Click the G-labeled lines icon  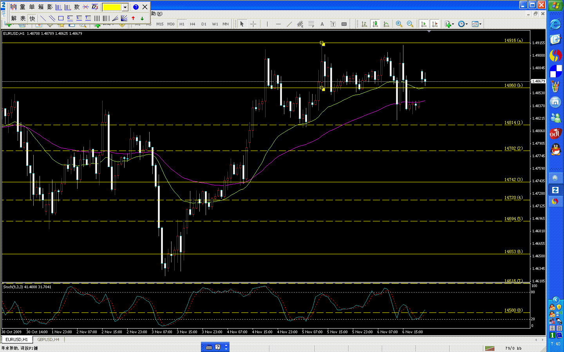70,18
